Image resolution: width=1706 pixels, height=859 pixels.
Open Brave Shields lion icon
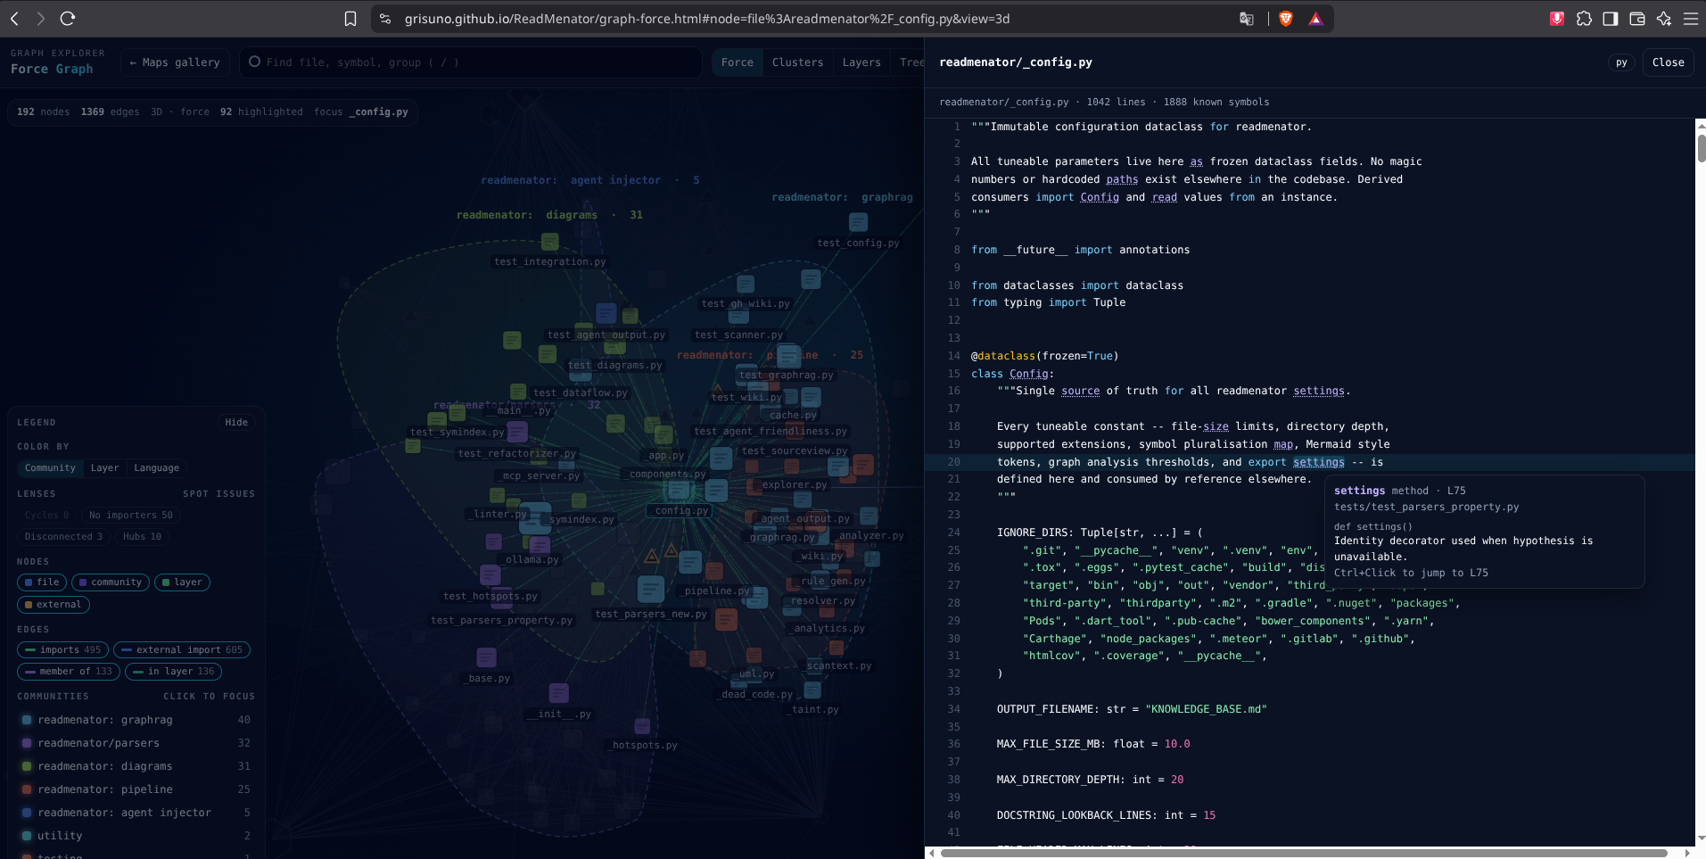1286,19
